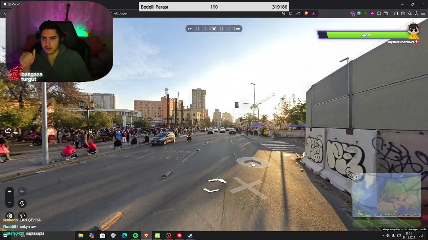
Task: Click the green download-arrow extension icon
Action: point(365,13)
